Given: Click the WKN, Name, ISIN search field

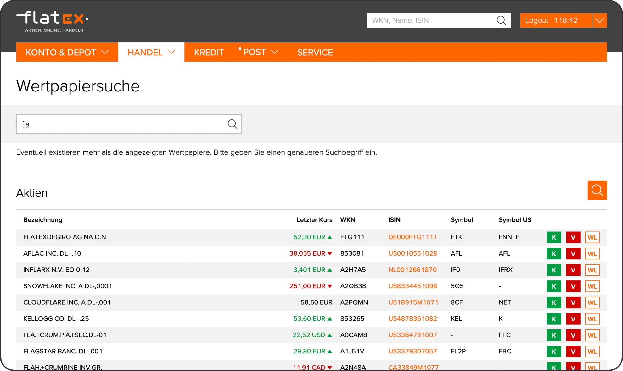Looking at the screenshot, I should 431,20.
